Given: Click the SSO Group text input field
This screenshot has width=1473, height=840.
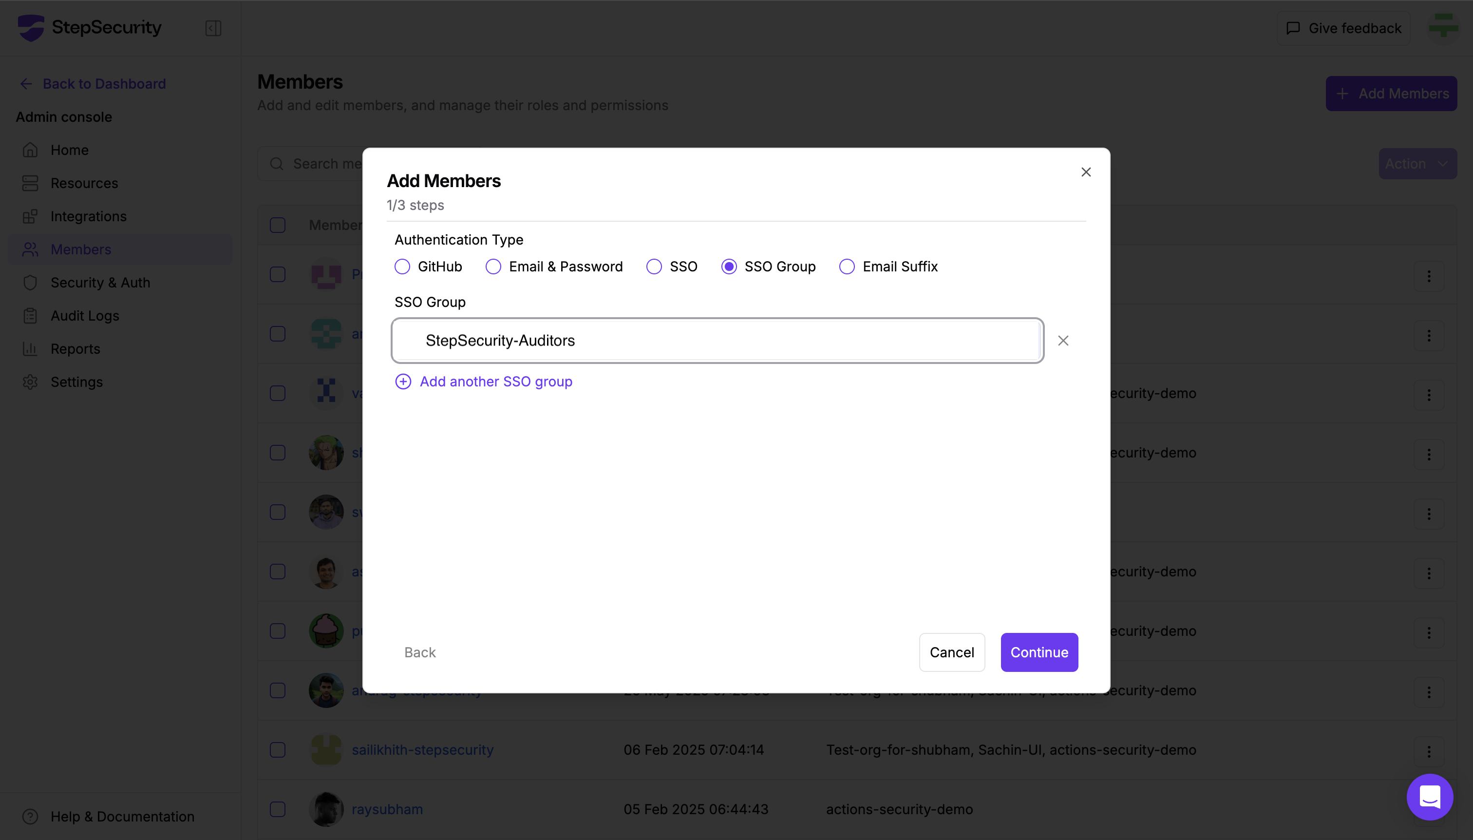Looking at the screenshot, I should (x=717, y=341).
